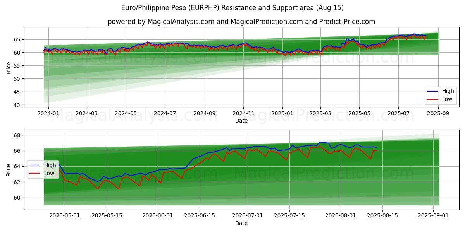
Task: Click the '2025-01' x-axis label in top chart
Action: [x=282, y=113]
